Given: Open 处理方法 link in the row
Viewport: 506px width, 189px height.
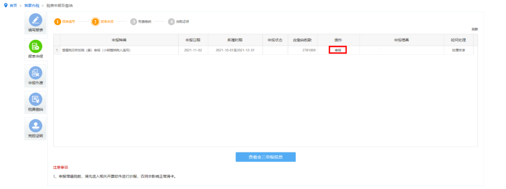Looking at the screenshot, I should 459,50.
